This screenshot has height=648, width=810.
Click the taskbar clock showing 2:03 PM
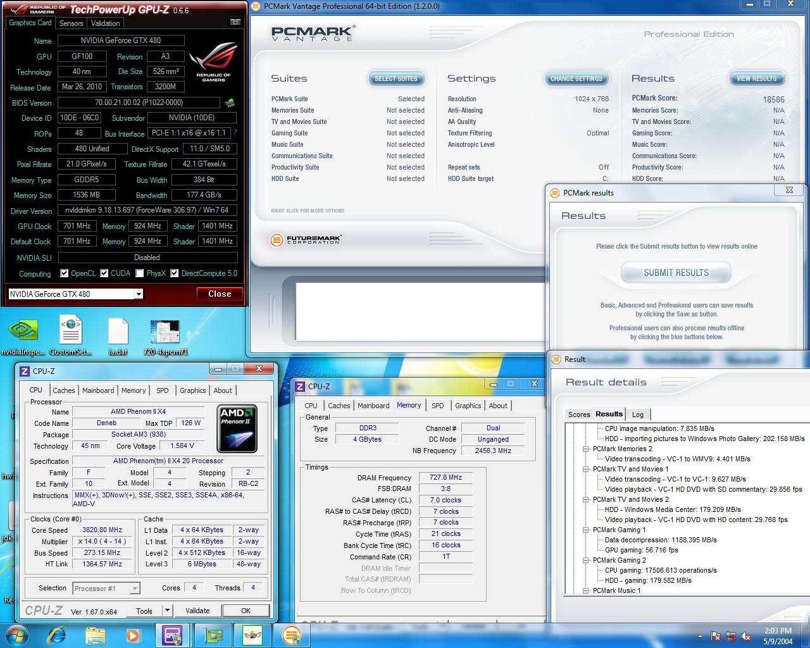point(778,635)
